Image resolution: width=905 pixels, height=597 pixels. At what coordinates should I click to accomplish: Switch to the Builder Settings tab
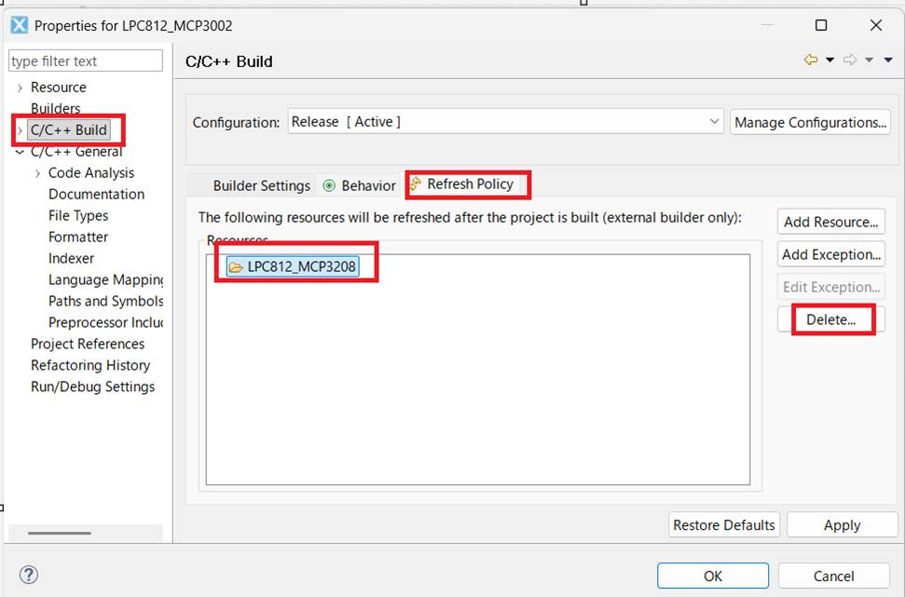[261, 185]
